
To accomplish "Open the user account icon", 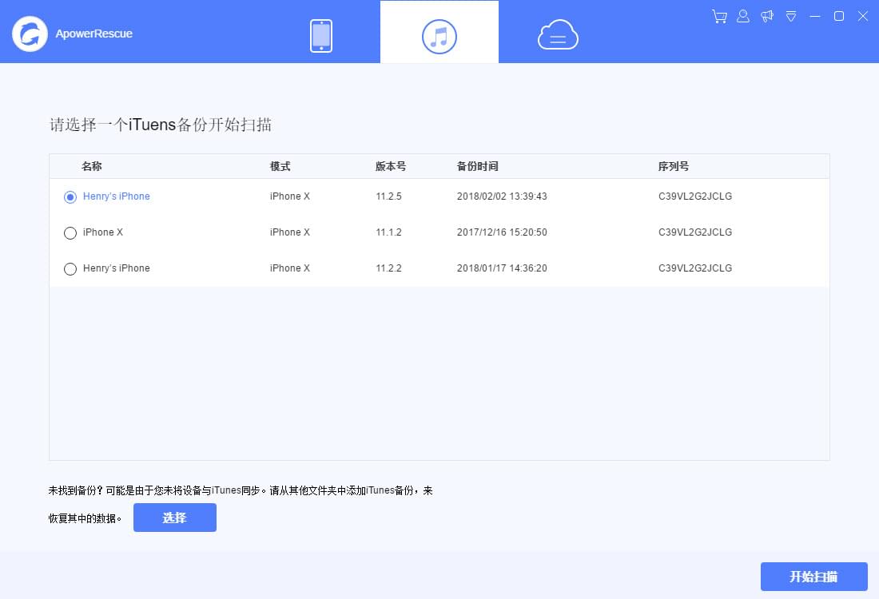I will coord(742,16).
